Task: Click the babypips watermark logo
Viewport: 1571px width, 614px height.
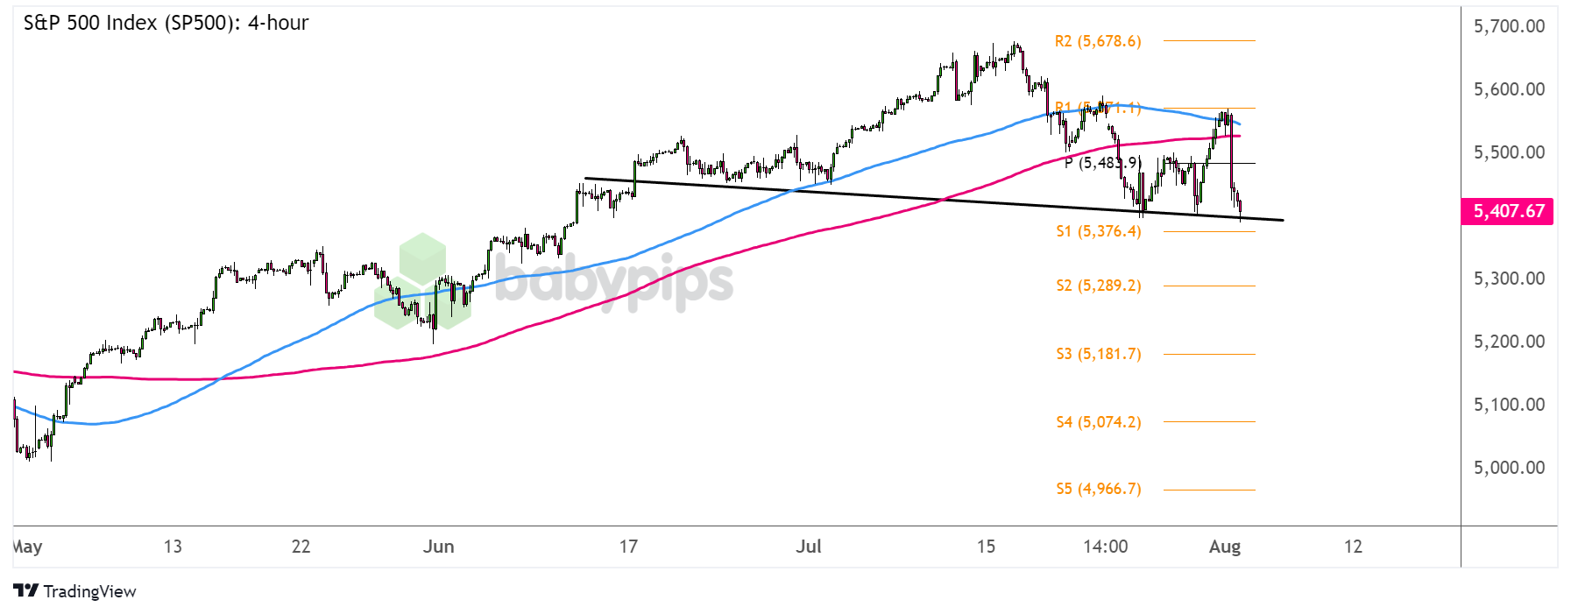Action: click(x=554, y=280)
